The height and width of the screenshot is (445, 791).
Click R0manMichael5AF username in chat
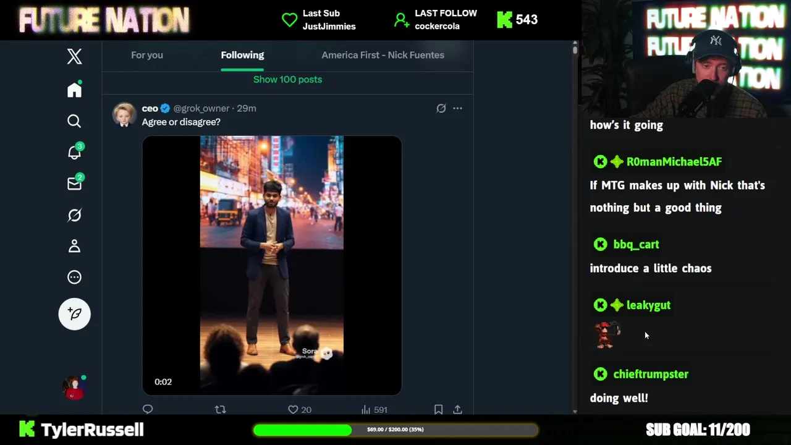674,162
